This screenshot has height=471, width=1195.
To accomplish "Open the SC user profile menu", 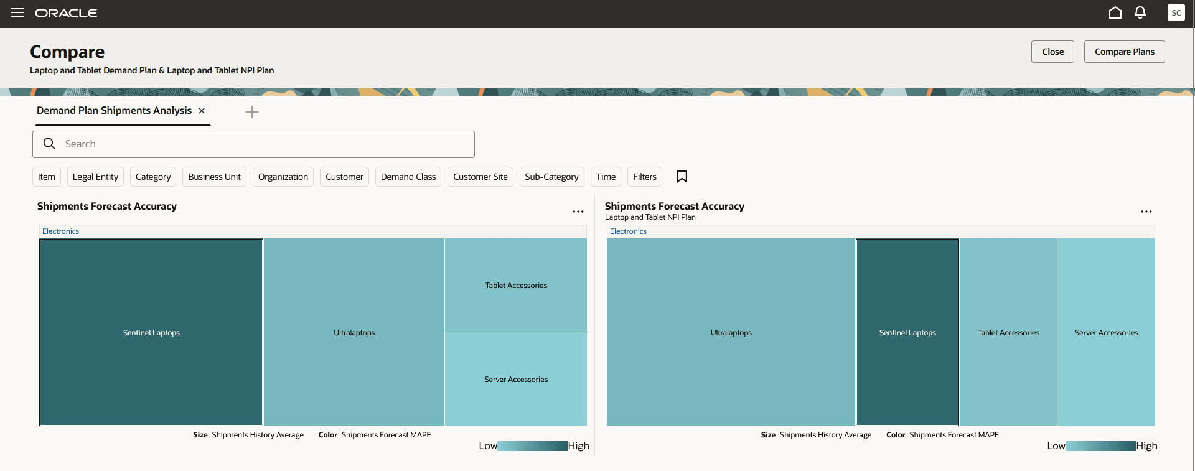I will point(1176,13).
